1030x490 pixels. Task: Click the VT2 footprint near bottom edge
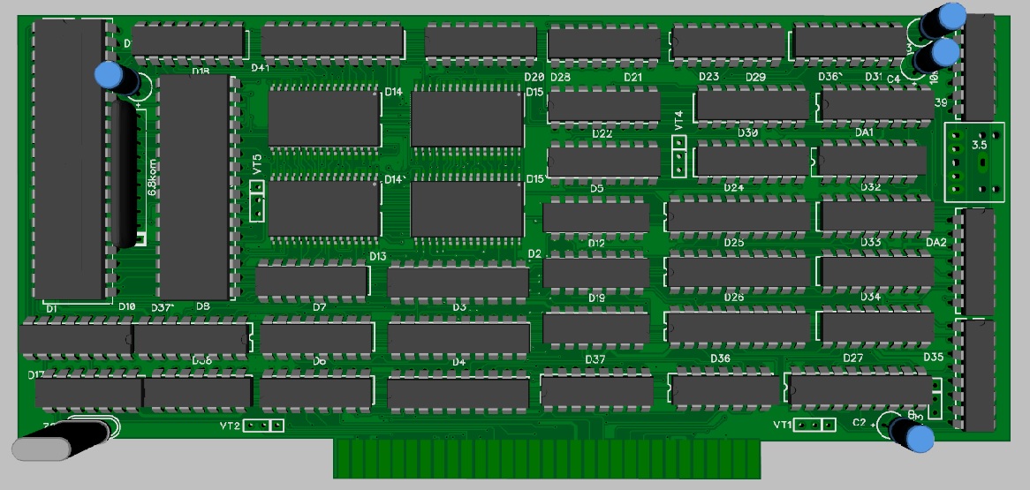tap(263, 426)
